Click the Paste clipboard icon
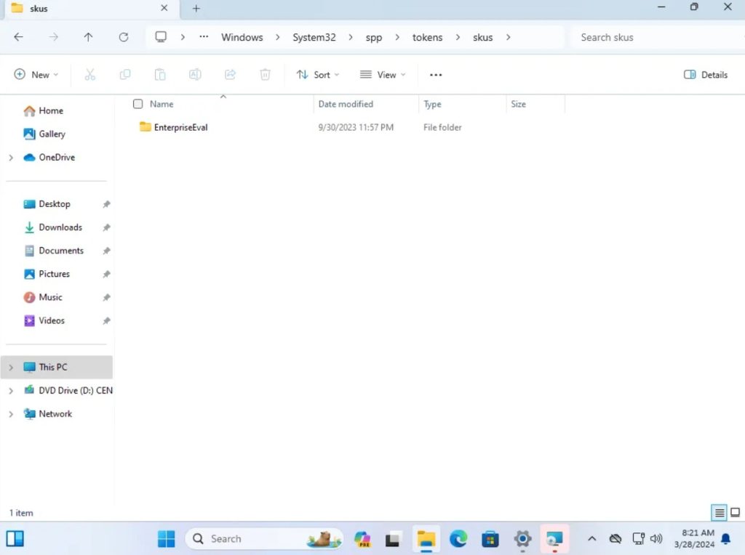The image size is (745, 555). click(x=160, y=75)
